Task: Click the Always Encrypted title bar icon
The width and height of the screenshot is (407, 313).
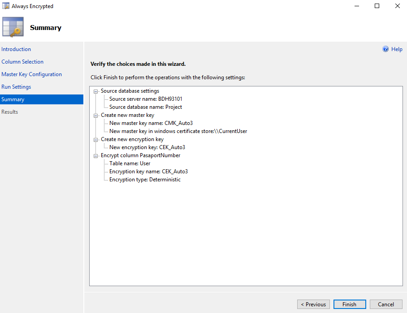Action: pos(6,6)
